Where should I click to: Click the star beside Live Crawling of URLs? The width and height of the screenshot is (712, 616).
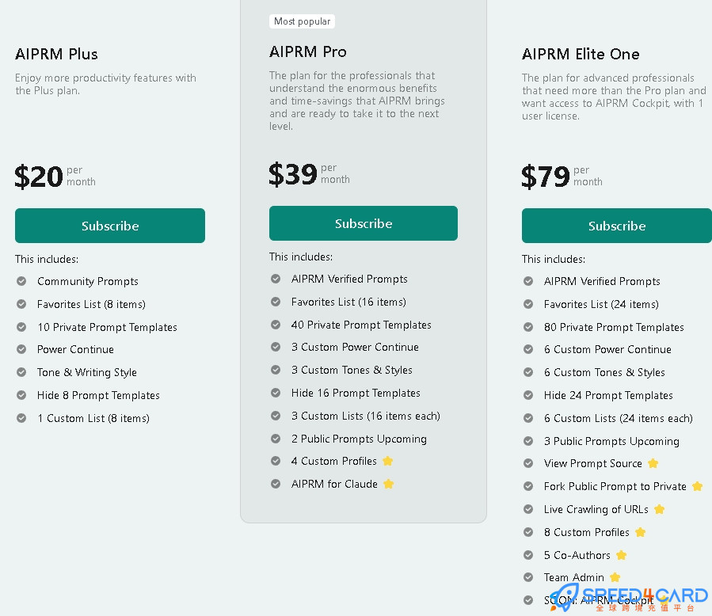(659, 509)
